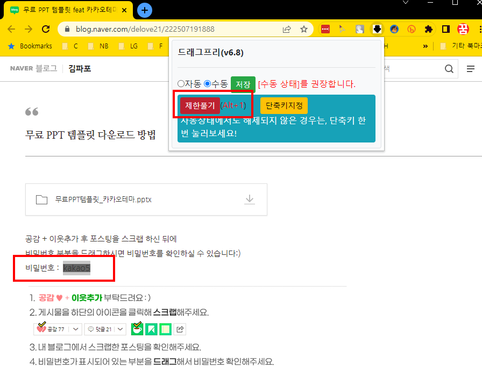
Task: Click the green 저장 button
Action: coord(243,84)
